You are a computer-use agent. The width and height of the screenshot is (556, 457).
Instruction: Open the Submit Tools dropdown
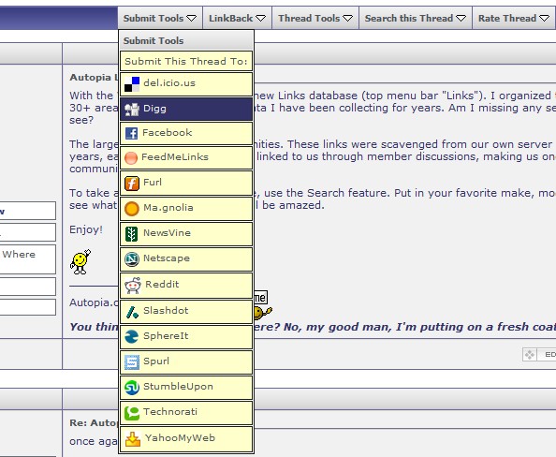pyautogui.click(x=159, y=18)
